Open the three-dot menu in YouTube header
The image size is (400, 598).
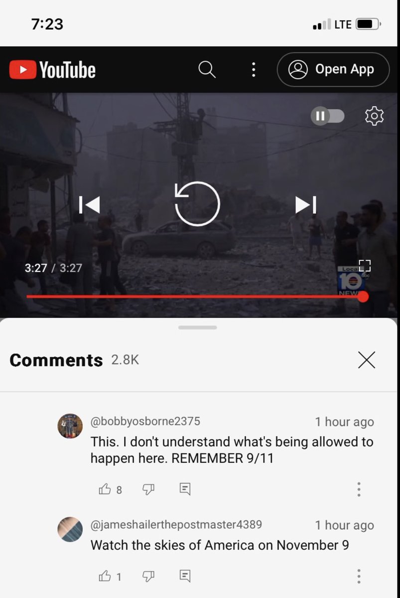(x=254, y=69)
